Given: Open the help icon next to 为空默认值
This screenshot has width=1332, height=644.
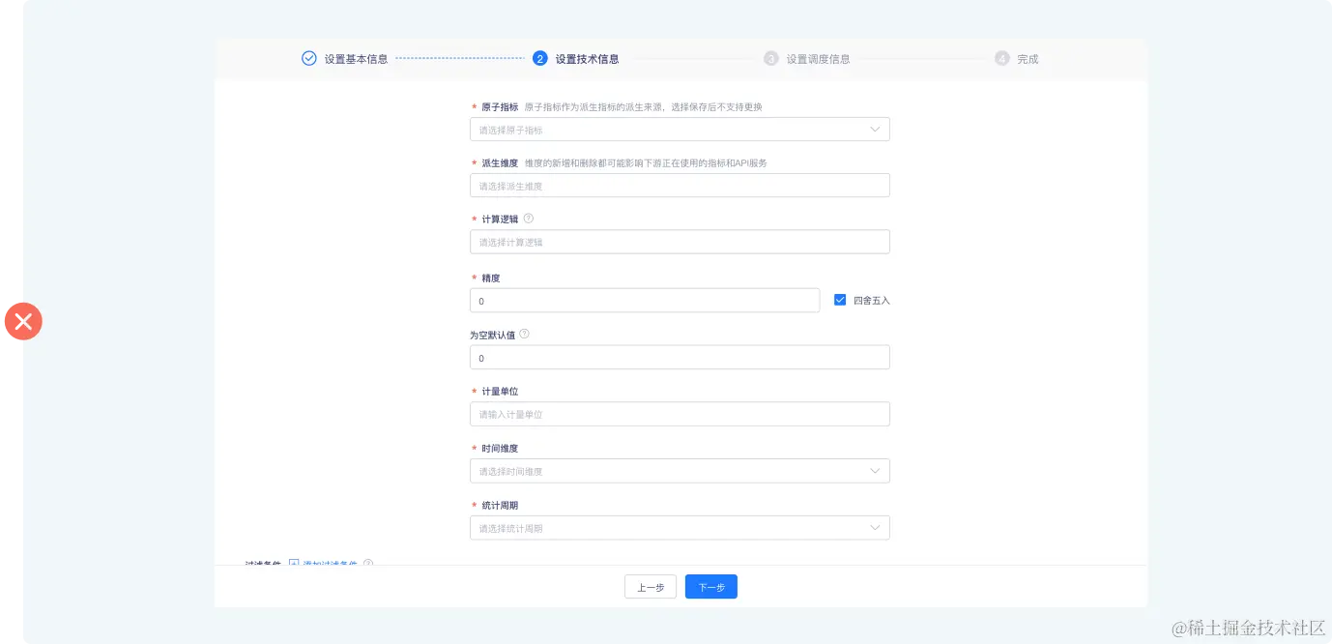Looking at the screenshot, I should [525, 334].
